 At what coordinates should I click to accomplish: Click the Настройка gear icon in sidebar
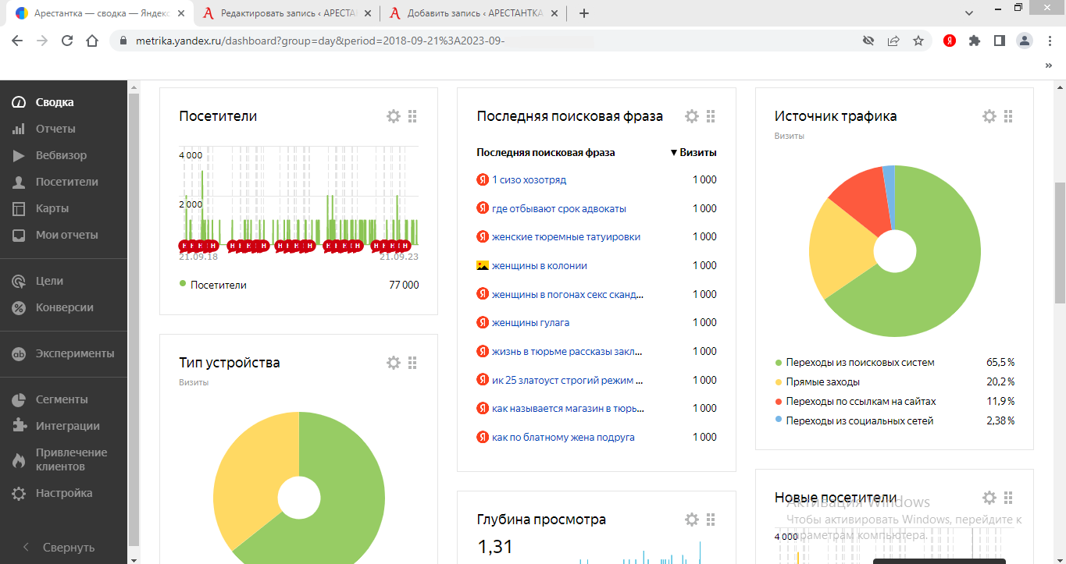(20, 493)
